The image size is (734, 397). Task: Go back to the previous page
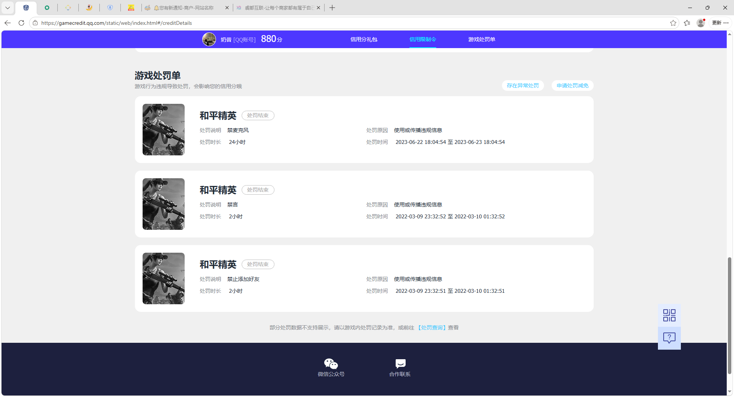8,23
